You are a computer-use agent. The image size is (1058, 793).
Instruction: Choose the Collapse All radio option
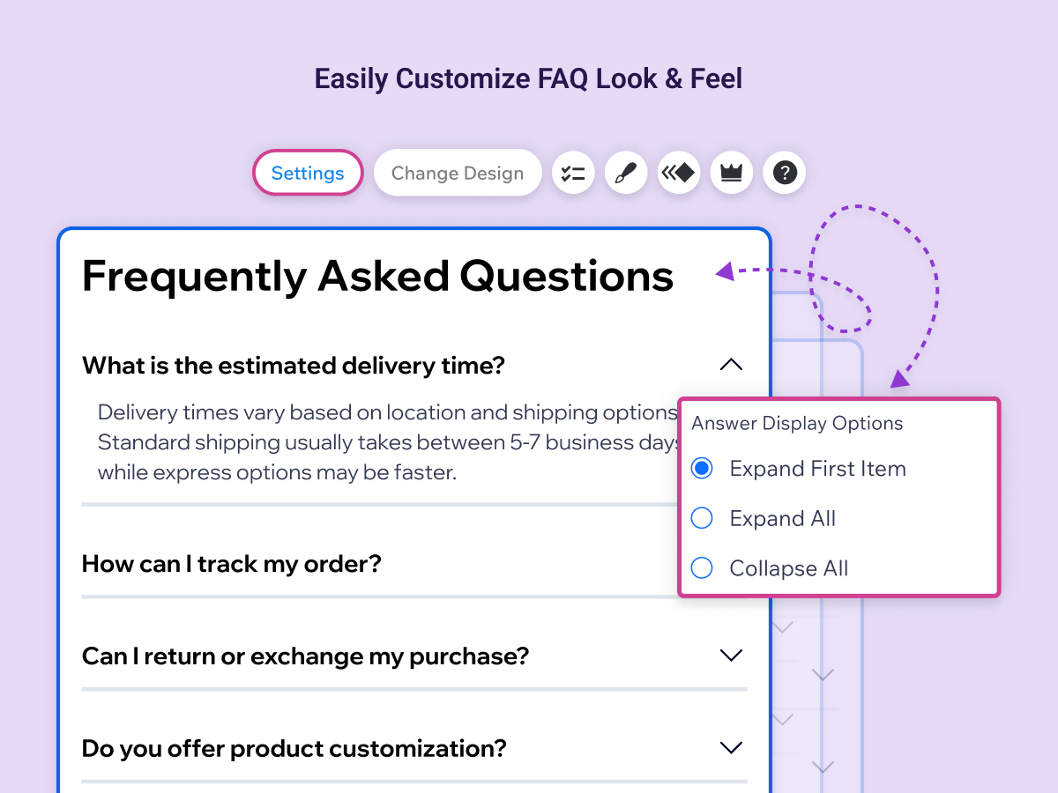(702, 568)
